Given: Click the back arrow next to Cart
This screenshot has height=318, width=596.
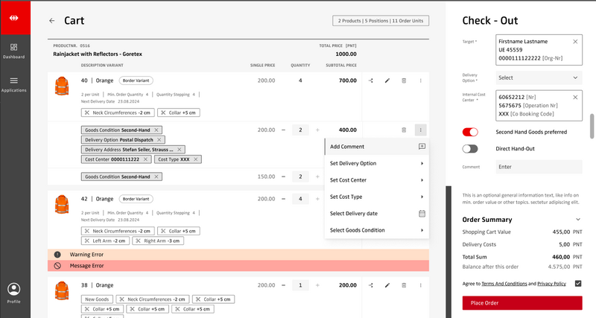Looking at the screenshot, I should 51,21.
